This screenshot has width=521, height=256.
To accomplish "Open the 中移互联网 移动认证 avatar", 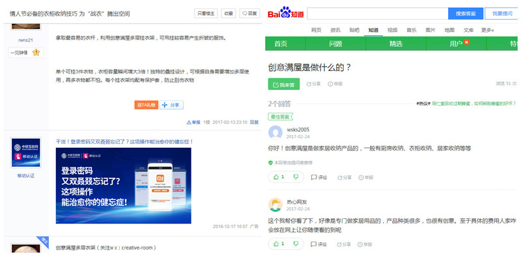I will coord(25,152).
